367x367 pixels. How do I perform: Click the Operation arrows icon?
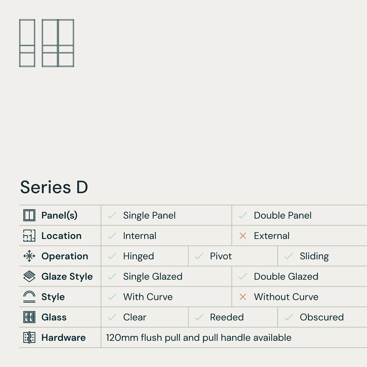click(29, 256)
